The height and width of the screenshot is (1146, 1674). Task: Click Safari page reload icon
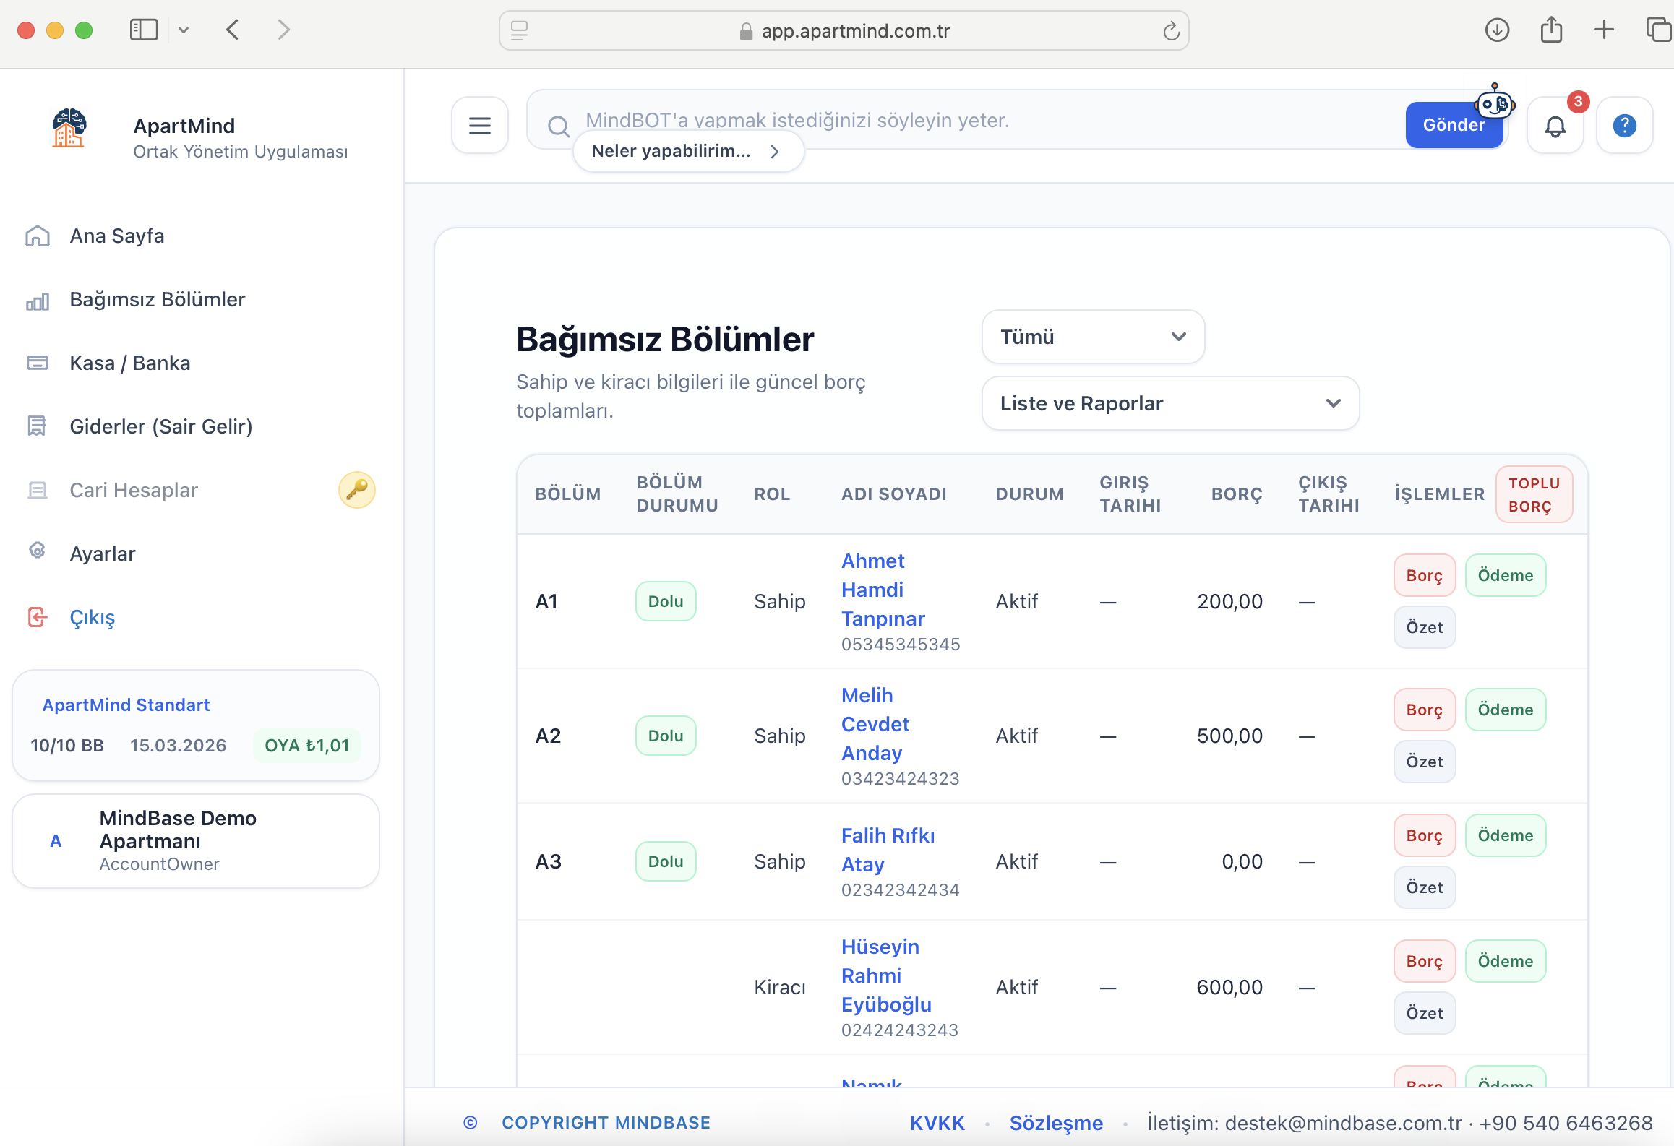tap(1171, 31)
